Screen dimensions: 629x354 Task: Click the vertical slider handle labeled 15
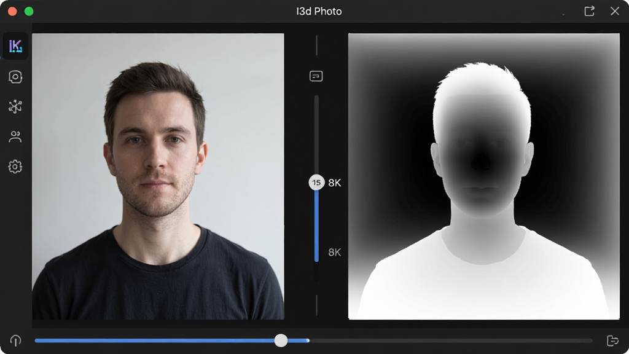316,182
